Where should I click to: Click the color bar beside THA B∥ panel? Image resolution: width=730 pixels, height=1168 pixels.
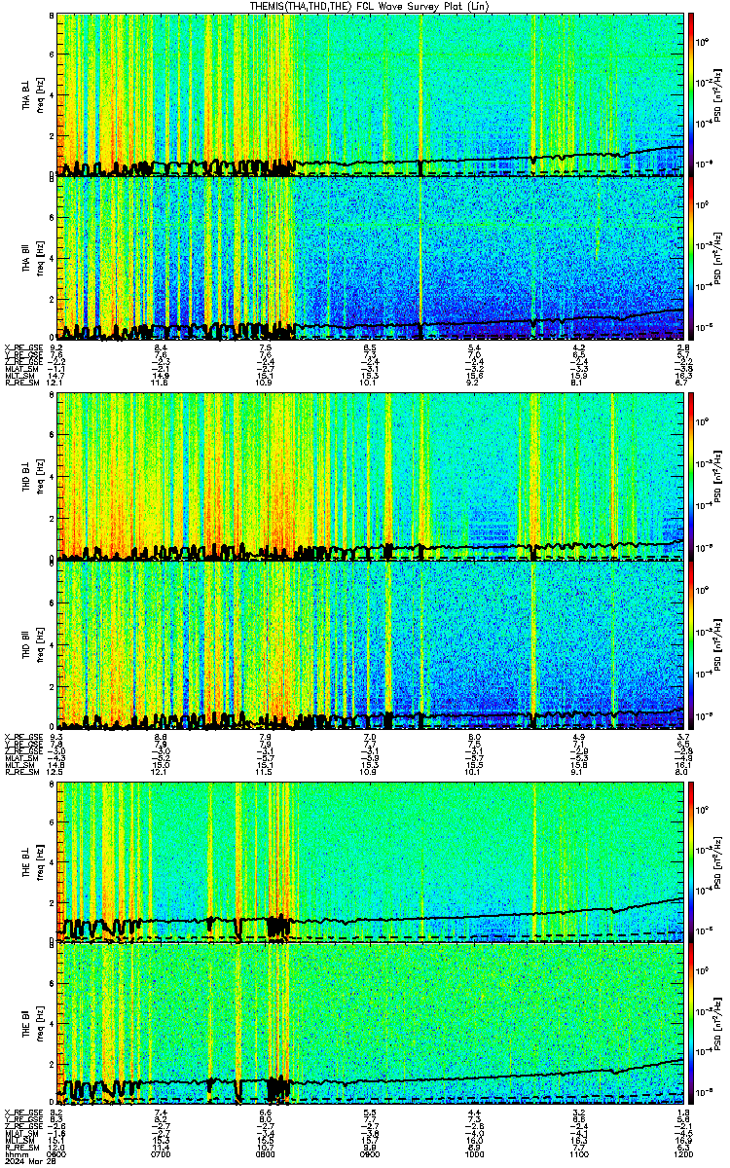point(691,258)
